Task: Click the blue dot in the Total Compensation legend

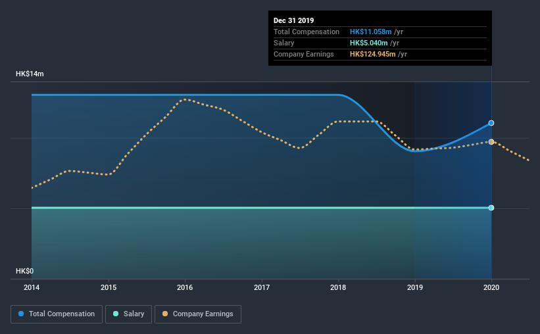Action: [x=21, y=314]
